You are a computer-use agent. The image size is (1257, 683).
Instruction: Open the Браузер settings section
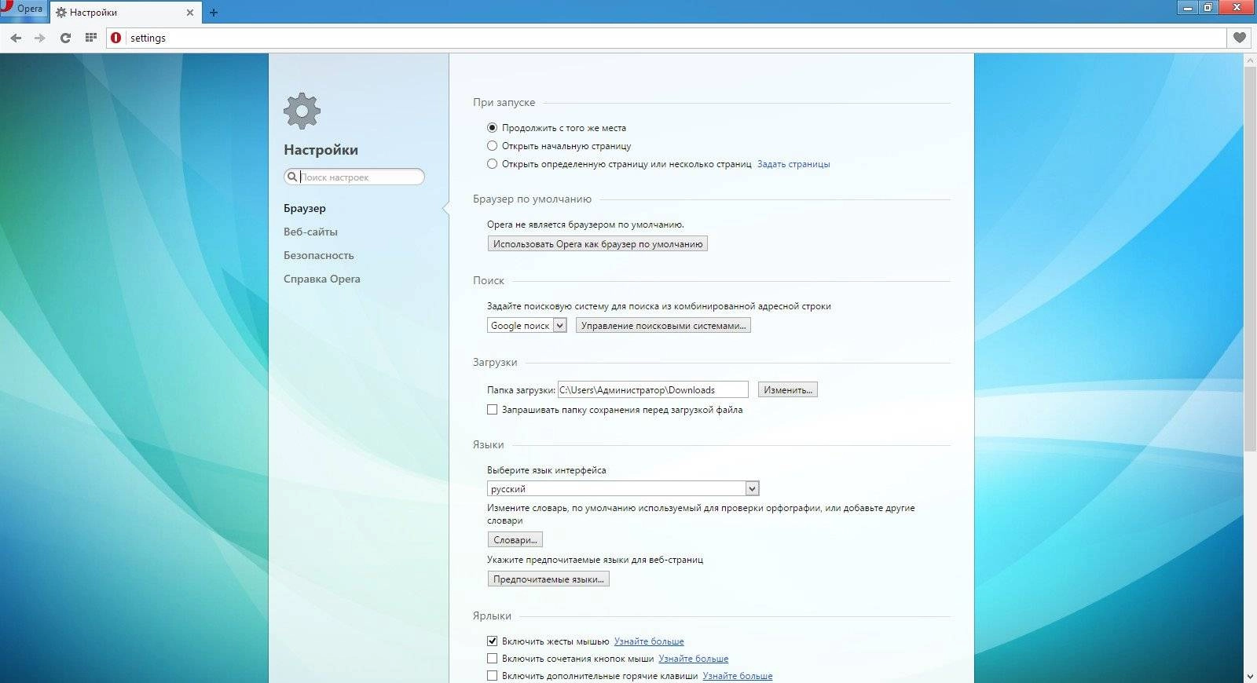(x=305, y=208)
